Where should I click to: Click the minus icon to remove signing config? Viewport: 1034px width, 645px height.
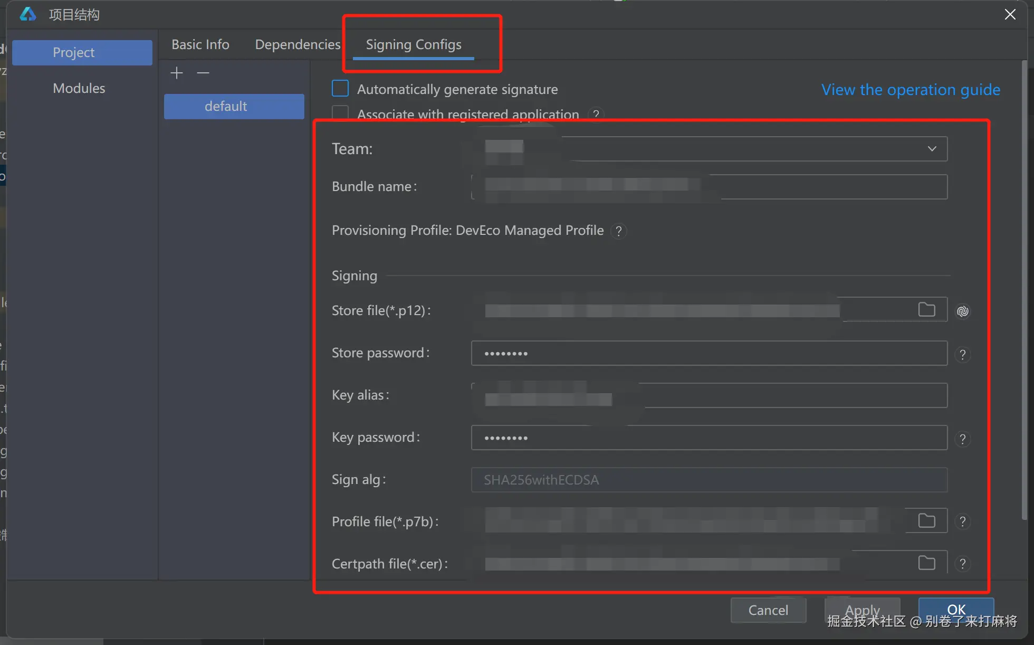point(203,73)
